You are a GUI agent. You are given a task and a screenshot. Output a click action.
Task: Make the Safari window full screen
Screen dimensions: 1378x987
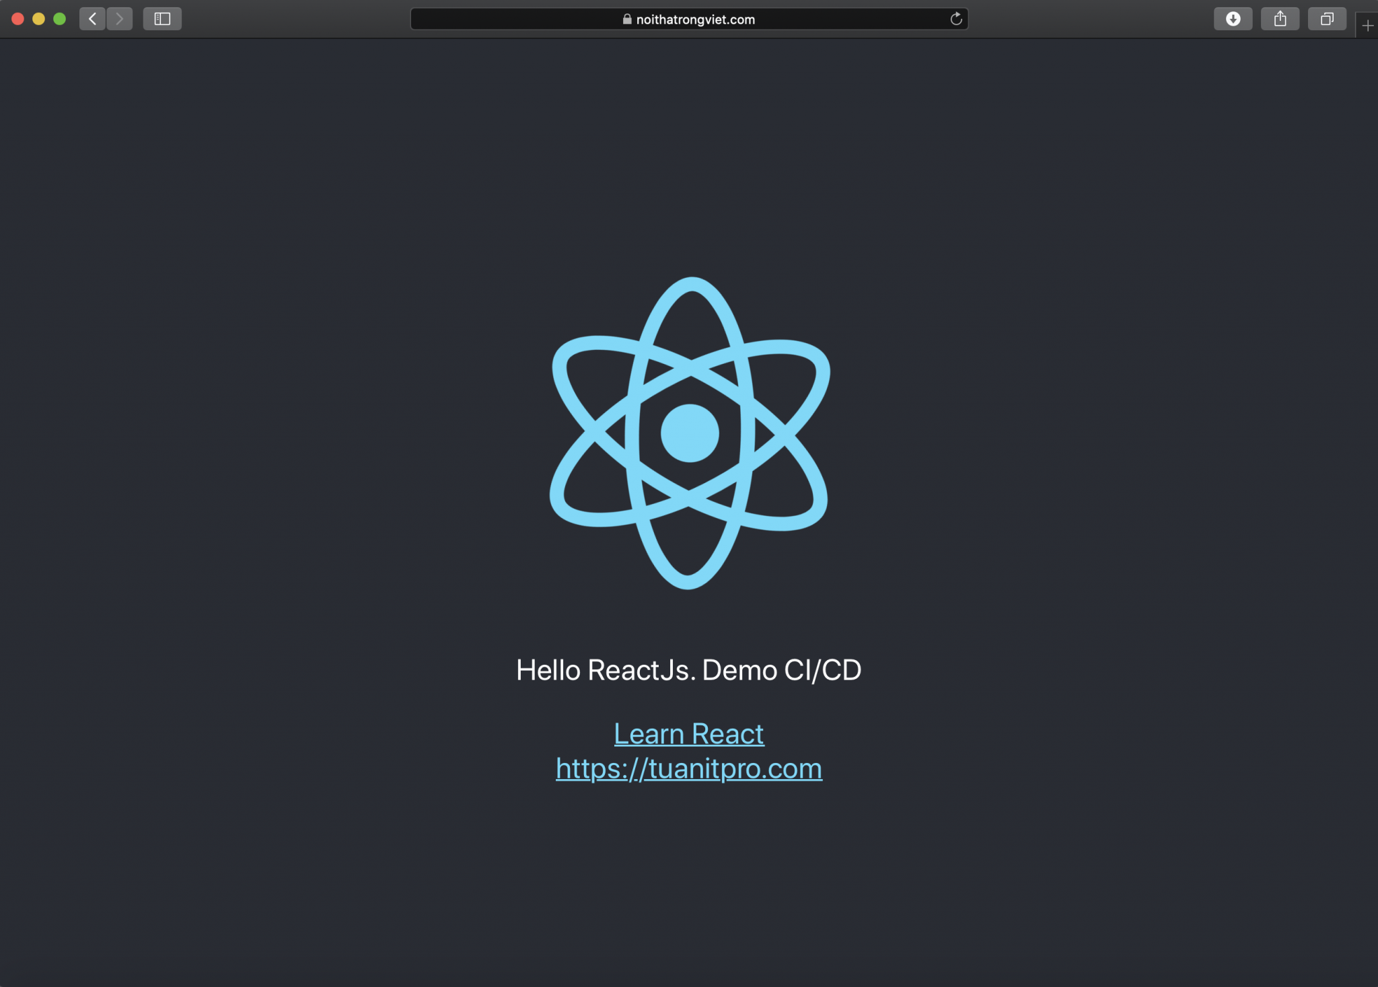click(60, 19)
